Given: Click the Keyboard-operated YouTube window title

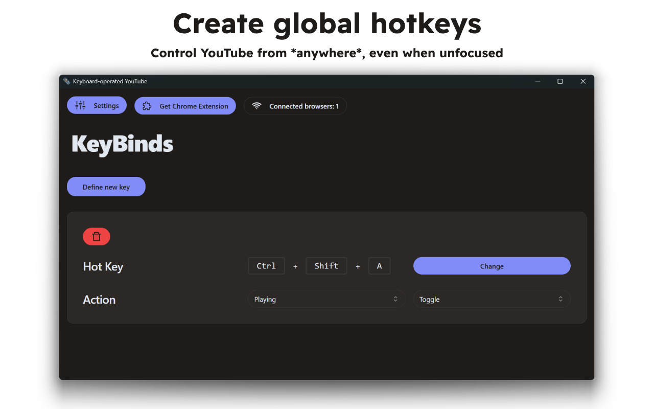Looking at the screenshot, I should coord(110,81).
